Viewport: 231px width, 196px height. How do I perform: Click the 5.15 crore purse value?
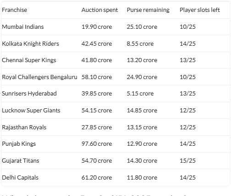(x=140, y=94)
